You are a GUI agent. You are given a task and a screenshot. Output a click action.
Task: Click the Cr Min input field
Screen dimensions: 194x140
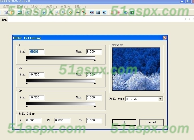(37, 98)
